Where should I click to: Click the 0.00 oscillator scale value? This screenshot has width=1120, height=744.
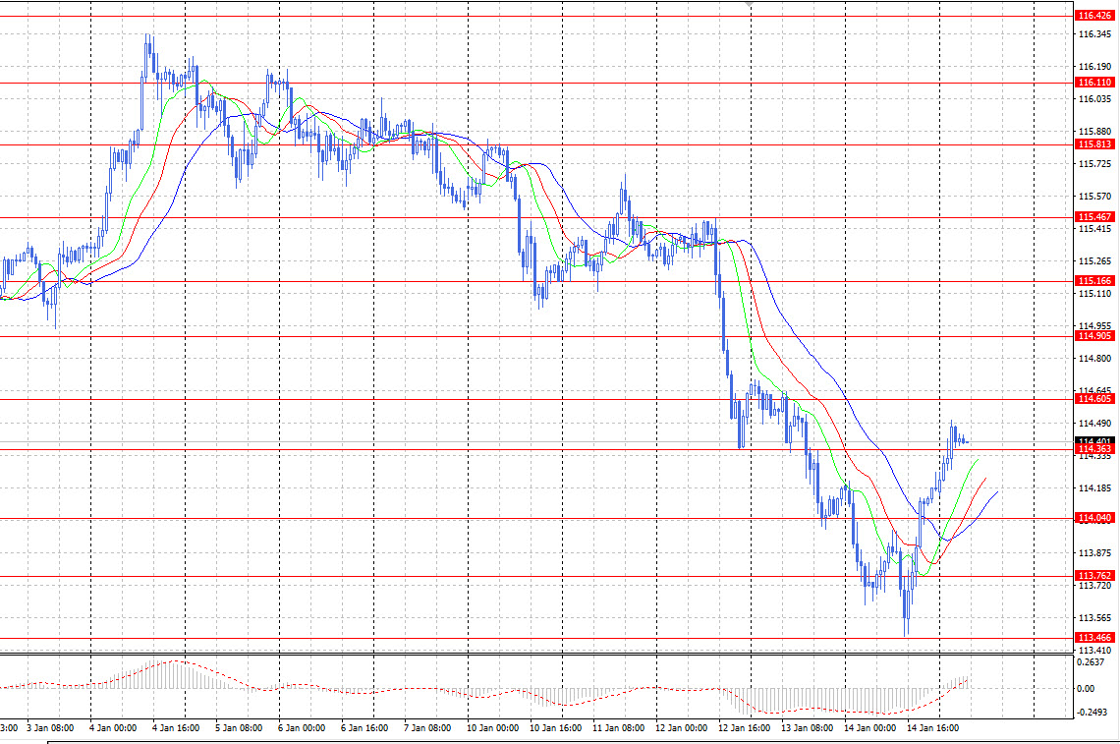[1085, 689]
